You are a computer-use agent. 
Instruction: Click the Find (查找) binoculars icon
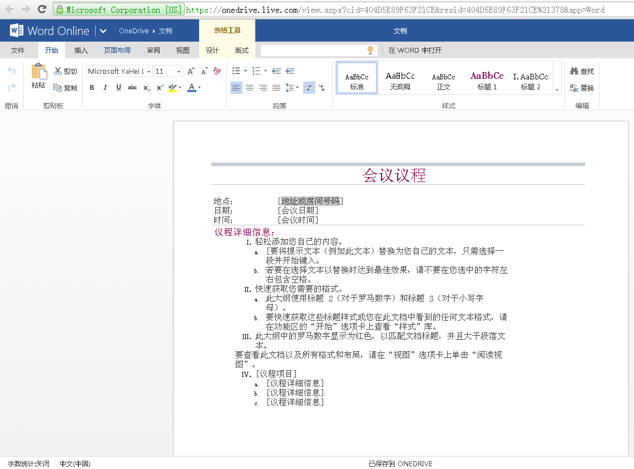click(574, 71)
